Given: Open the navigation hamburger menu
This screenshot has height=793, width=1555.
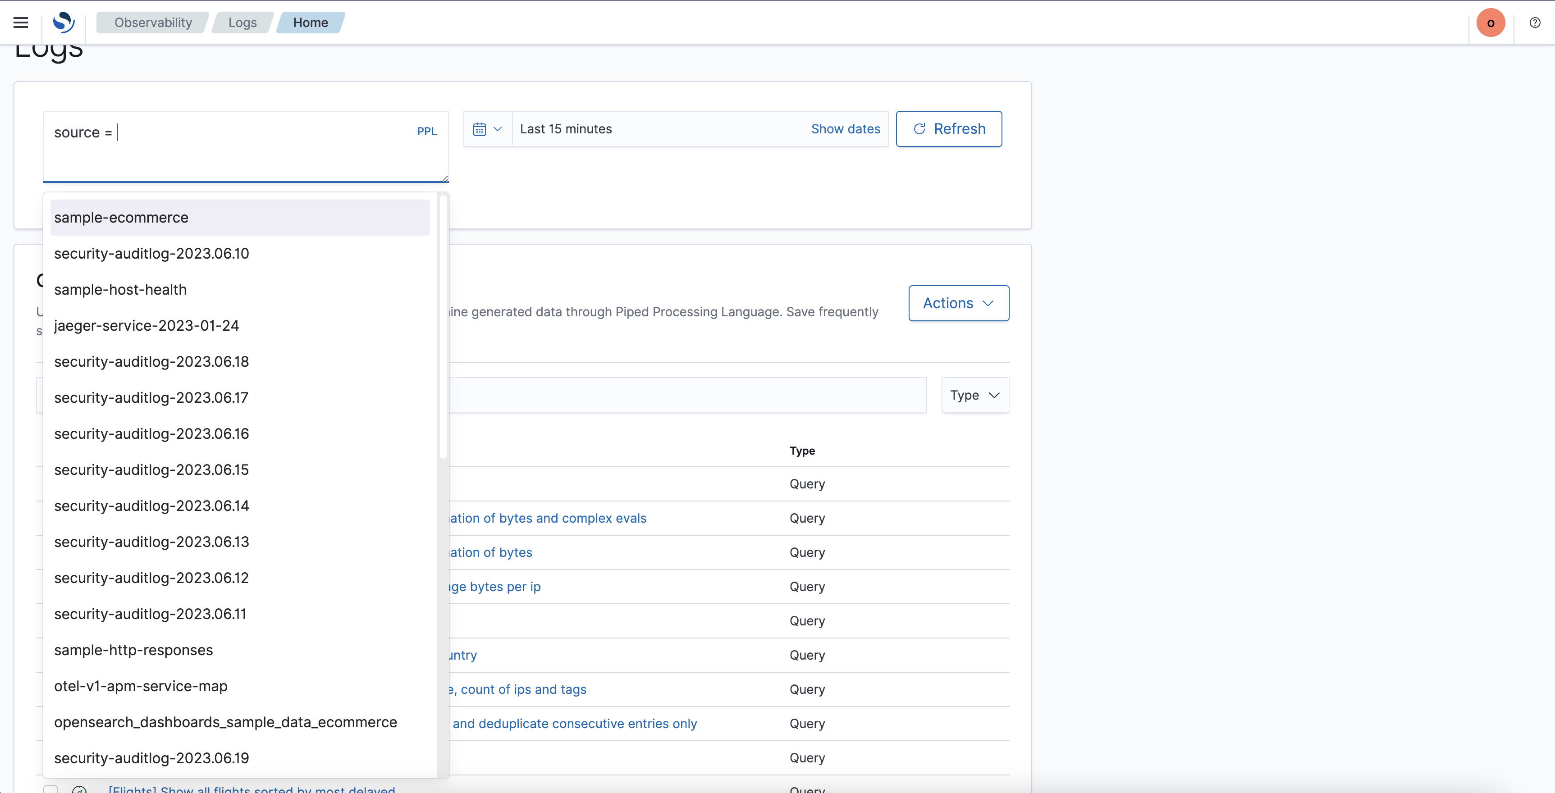Looking at the screenshot, I should [x=20, y=23].
